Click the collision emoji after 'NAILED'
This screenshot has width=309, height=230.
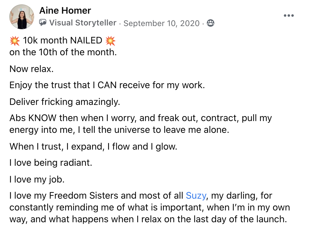tap(110, 41)
